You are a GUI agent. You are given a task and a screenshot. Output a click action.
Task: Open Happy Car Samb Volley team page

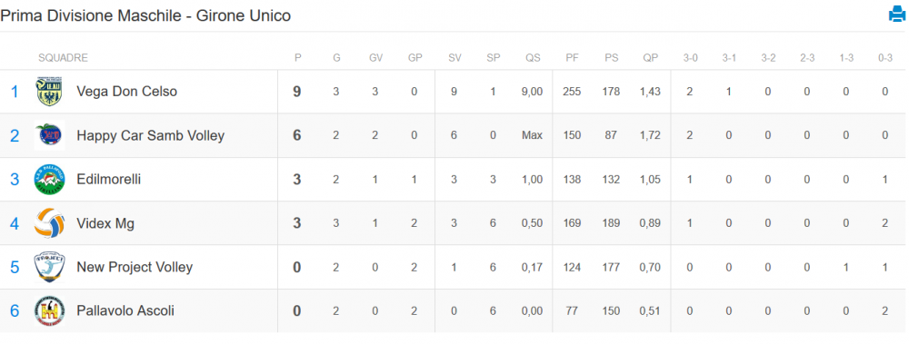pyautogui.click(x=151, y=135)
